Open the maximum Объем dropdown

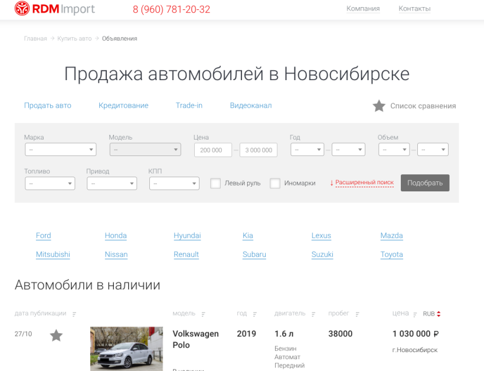[x=433, y=150]
